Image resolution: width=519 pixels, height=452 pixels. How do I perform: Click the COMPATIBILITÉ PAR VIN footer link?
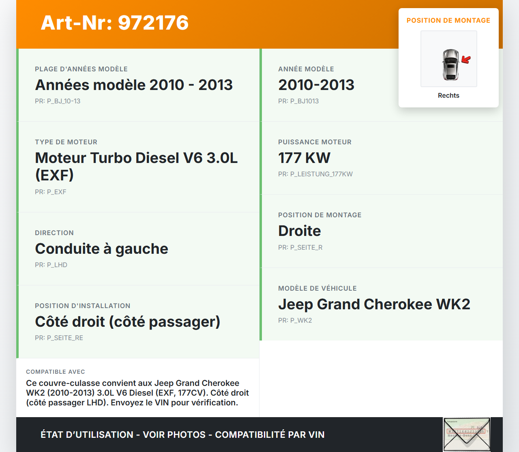tap(270, 434)
